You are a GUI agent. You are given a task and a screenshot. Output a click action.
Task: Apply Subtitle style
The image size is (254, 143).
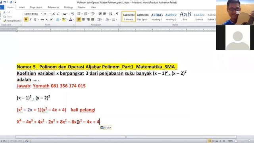199,17
